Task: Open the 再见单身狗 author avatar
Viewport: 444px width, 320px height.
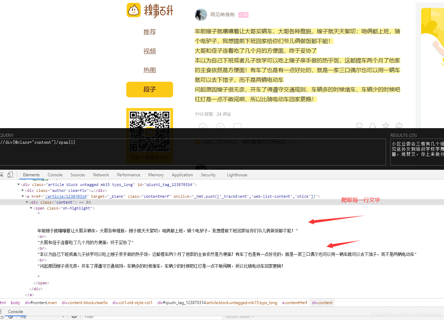Action: click(201, 15)
